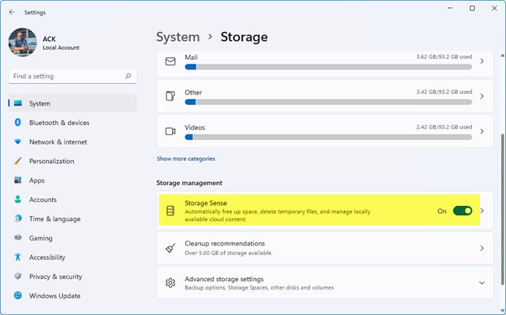Viewport: 506px width, 315px height.
Task: Select Accounts menu label
Action: [43, 199]
